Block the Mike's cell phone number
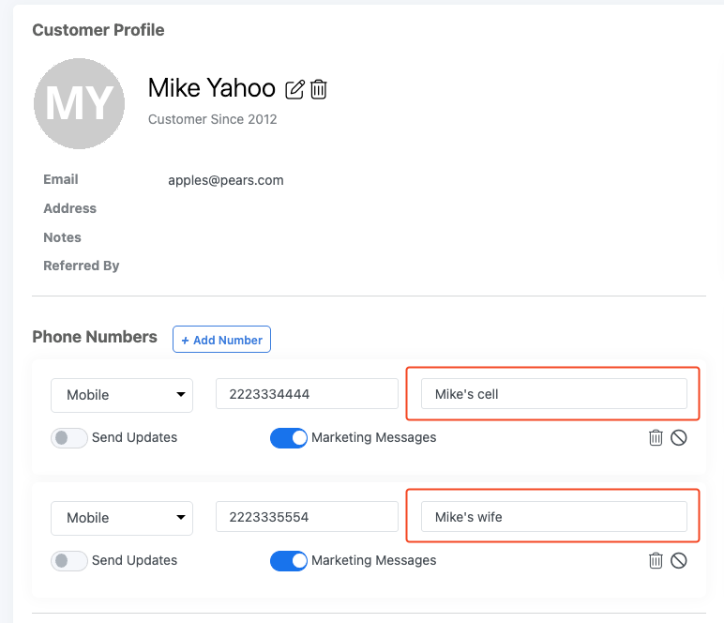The height and width of the screenshot is (623, 724). tap(679, 437)
